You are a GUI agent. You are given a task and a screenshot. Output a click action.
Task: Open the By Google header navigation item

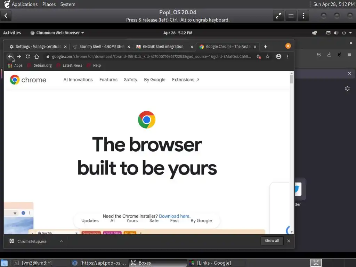pos(155,80)
